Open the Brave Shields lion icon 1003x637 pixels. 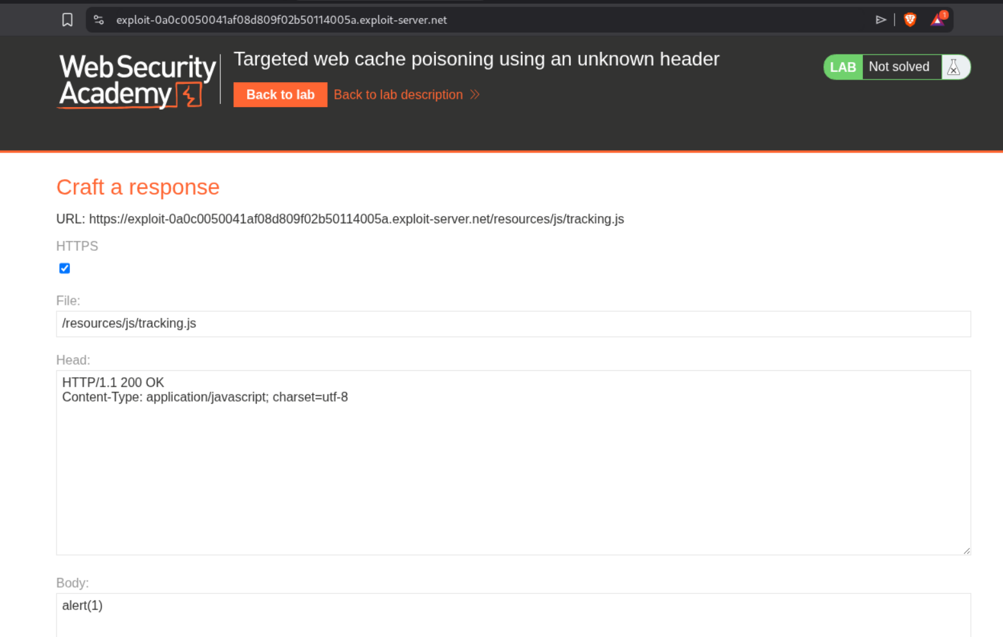(909, 20)
